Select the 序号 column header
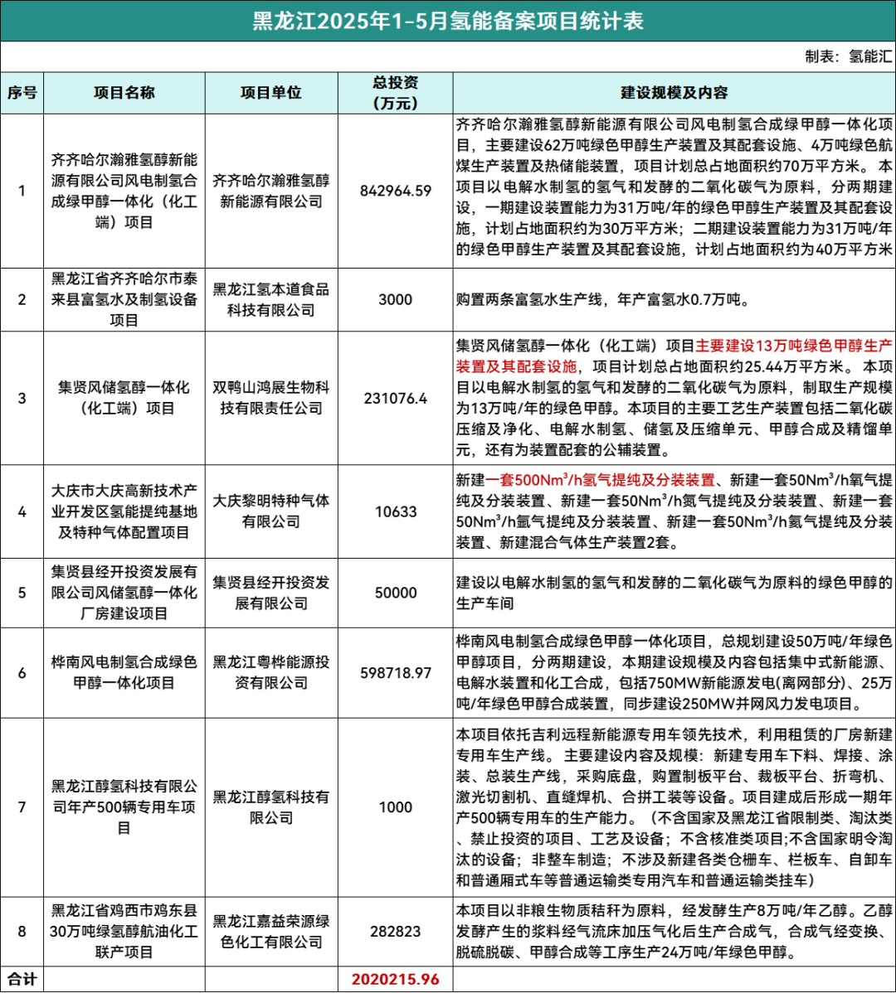896x993 pixels. point(22,92)
